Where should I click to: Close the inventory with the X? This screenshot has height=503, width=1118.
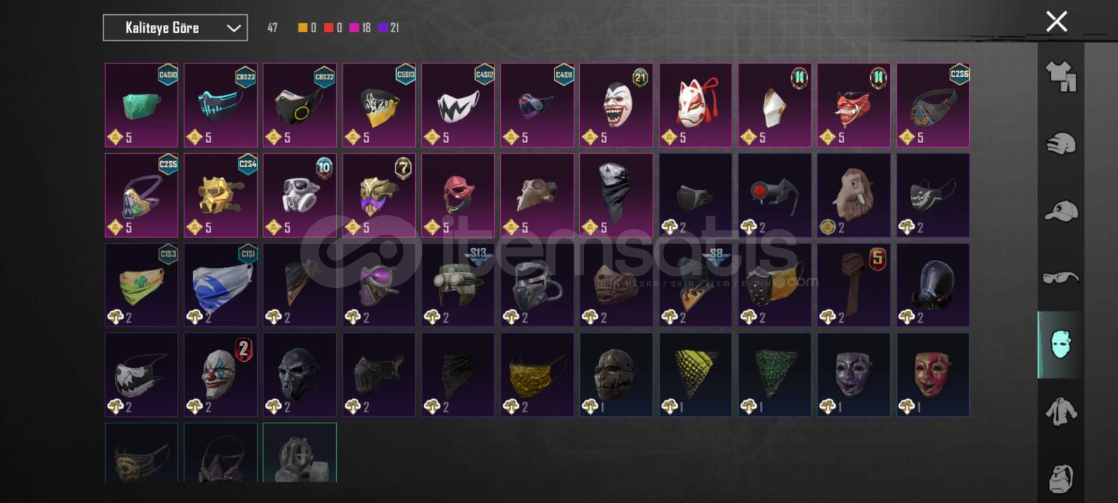1057,22
